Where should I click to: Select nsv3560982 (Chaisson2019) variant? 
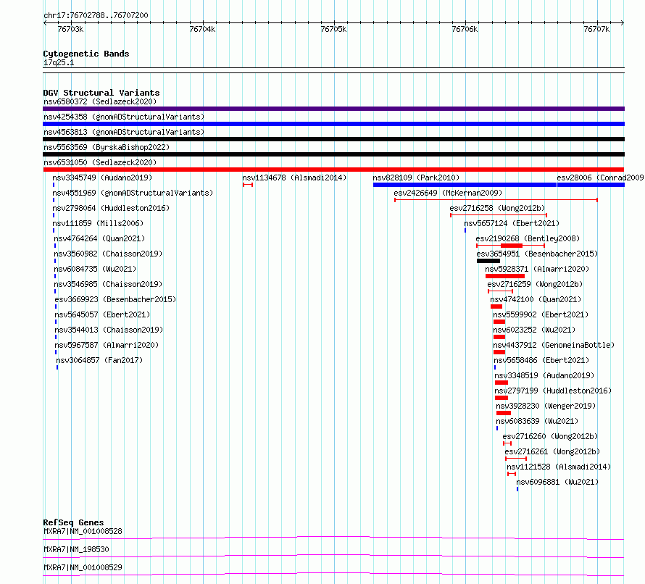click(108, 254)
